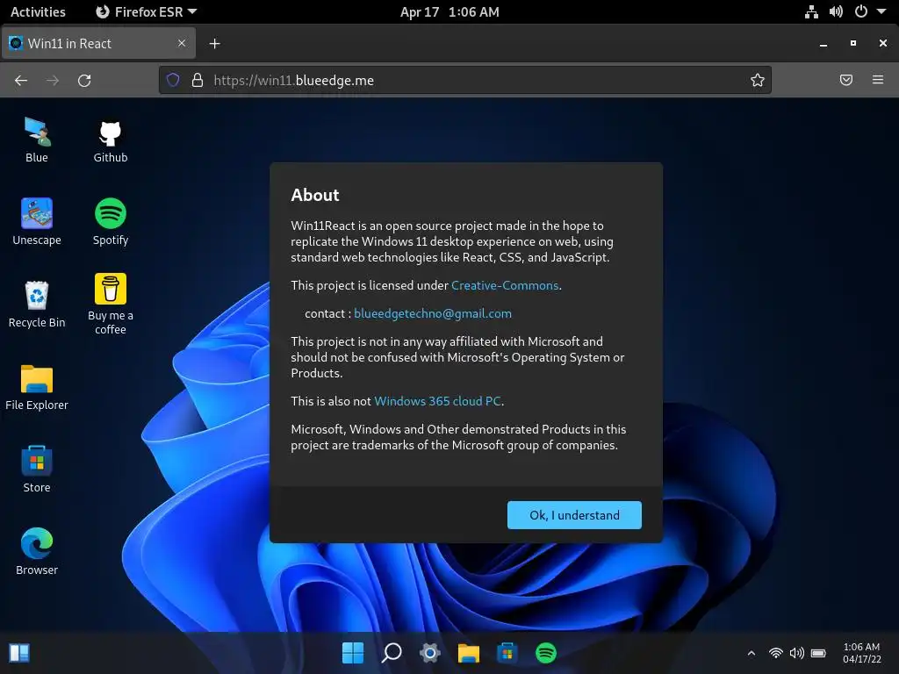Open the taskbar clock and date

point(861,653)
